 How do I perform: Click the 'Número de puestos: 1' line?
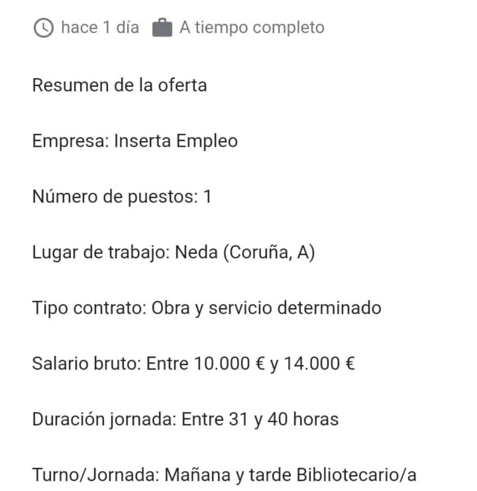click(x=122, y=197)
